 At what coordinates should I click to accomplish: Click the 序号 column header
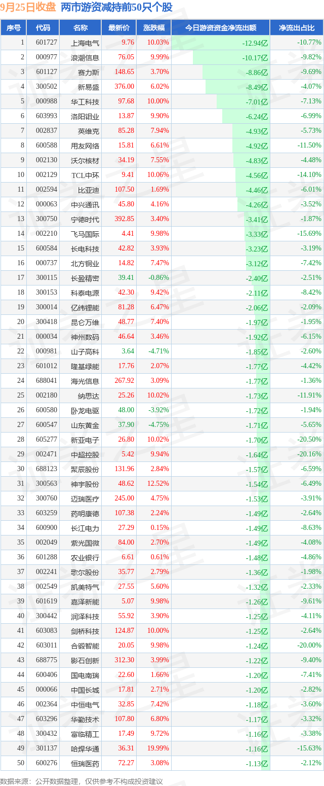[14, 28]
